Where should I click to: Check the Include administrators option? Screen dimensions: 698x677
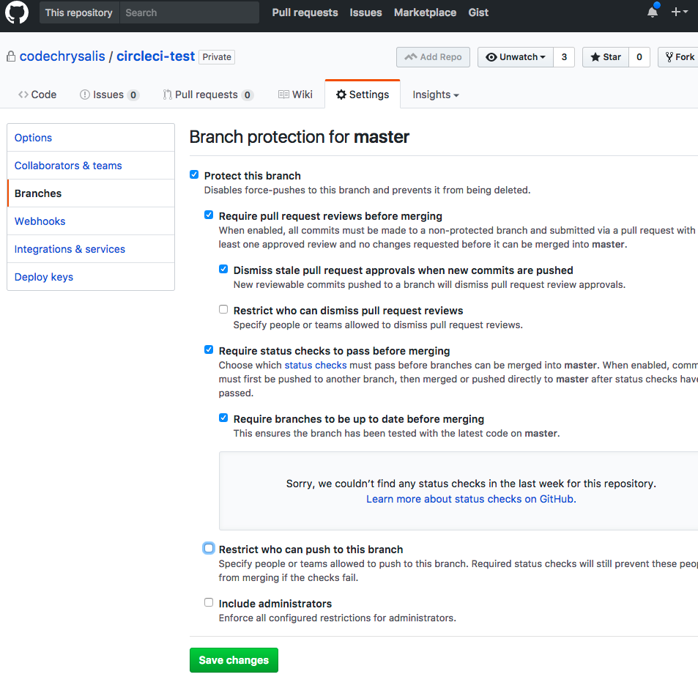(x=208, y=602)
